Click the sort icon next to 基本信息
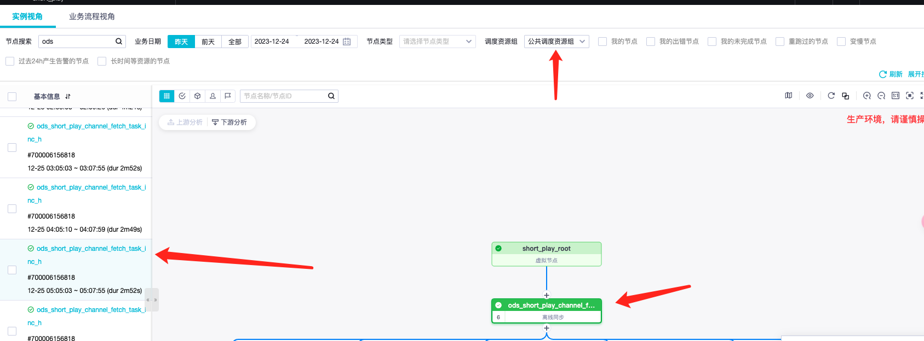Viewport: 924px width, 341px height. pyautogui.click(x=68, y=97)
